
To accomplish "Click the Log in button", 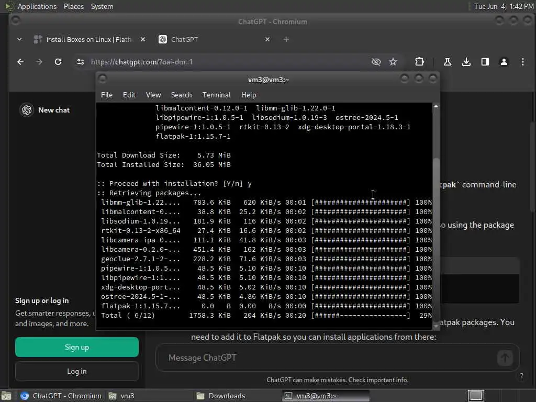I will pos(77,371).
